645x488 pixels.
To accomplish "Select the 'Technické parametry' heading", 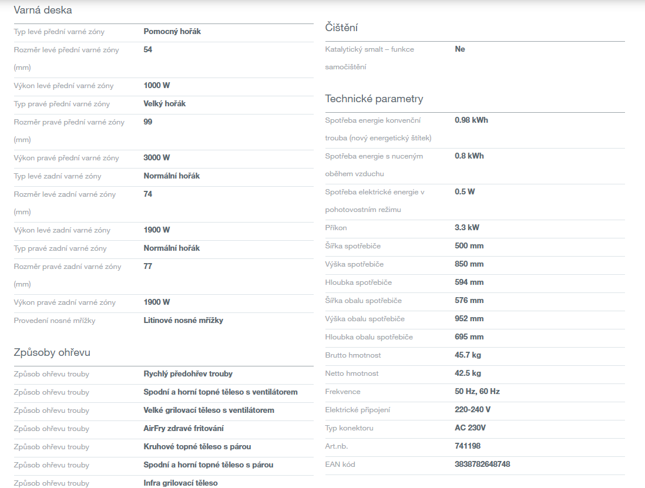I will tap(374, 99).
